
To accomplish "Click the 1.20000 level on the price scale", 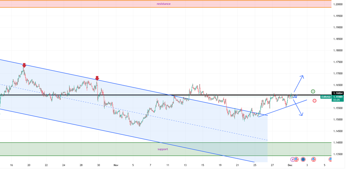I will point(338,4).
